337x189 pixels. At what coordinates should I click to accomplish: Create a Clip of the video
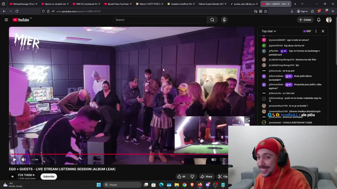click(x=223, y=177)
